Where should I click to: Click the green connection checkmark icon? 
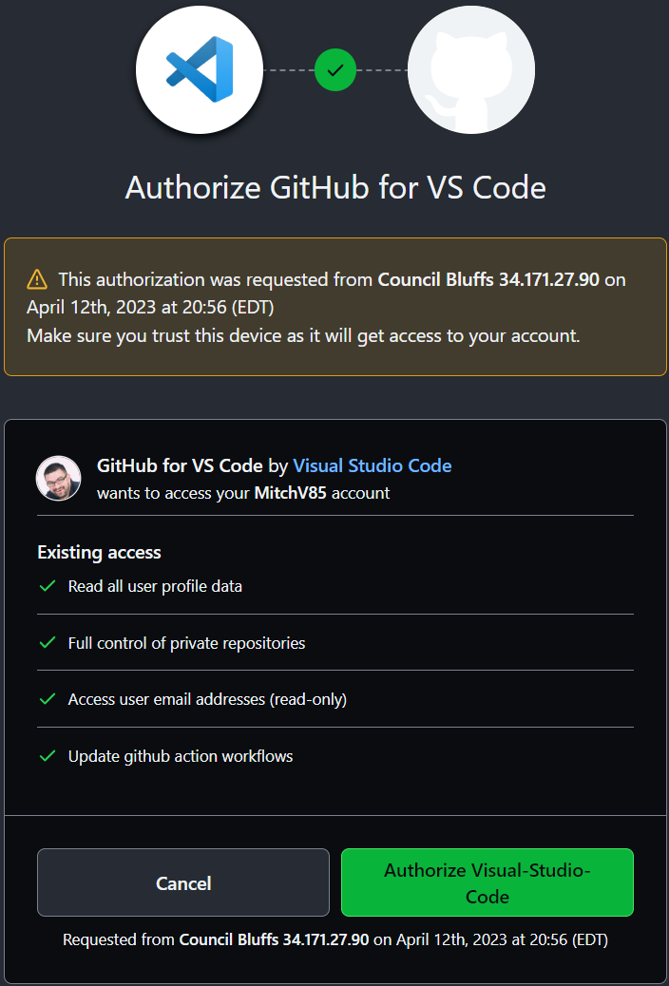334,69
